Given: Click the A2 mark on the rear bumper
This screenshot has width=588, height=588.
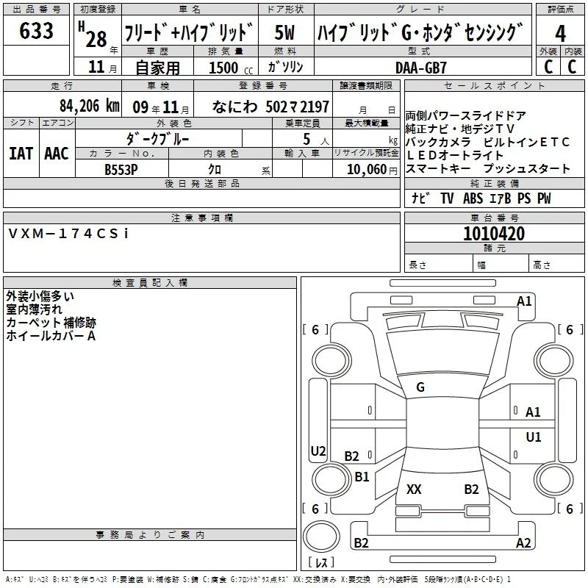Looking at the screenshot, I should (x=523, y=542).
